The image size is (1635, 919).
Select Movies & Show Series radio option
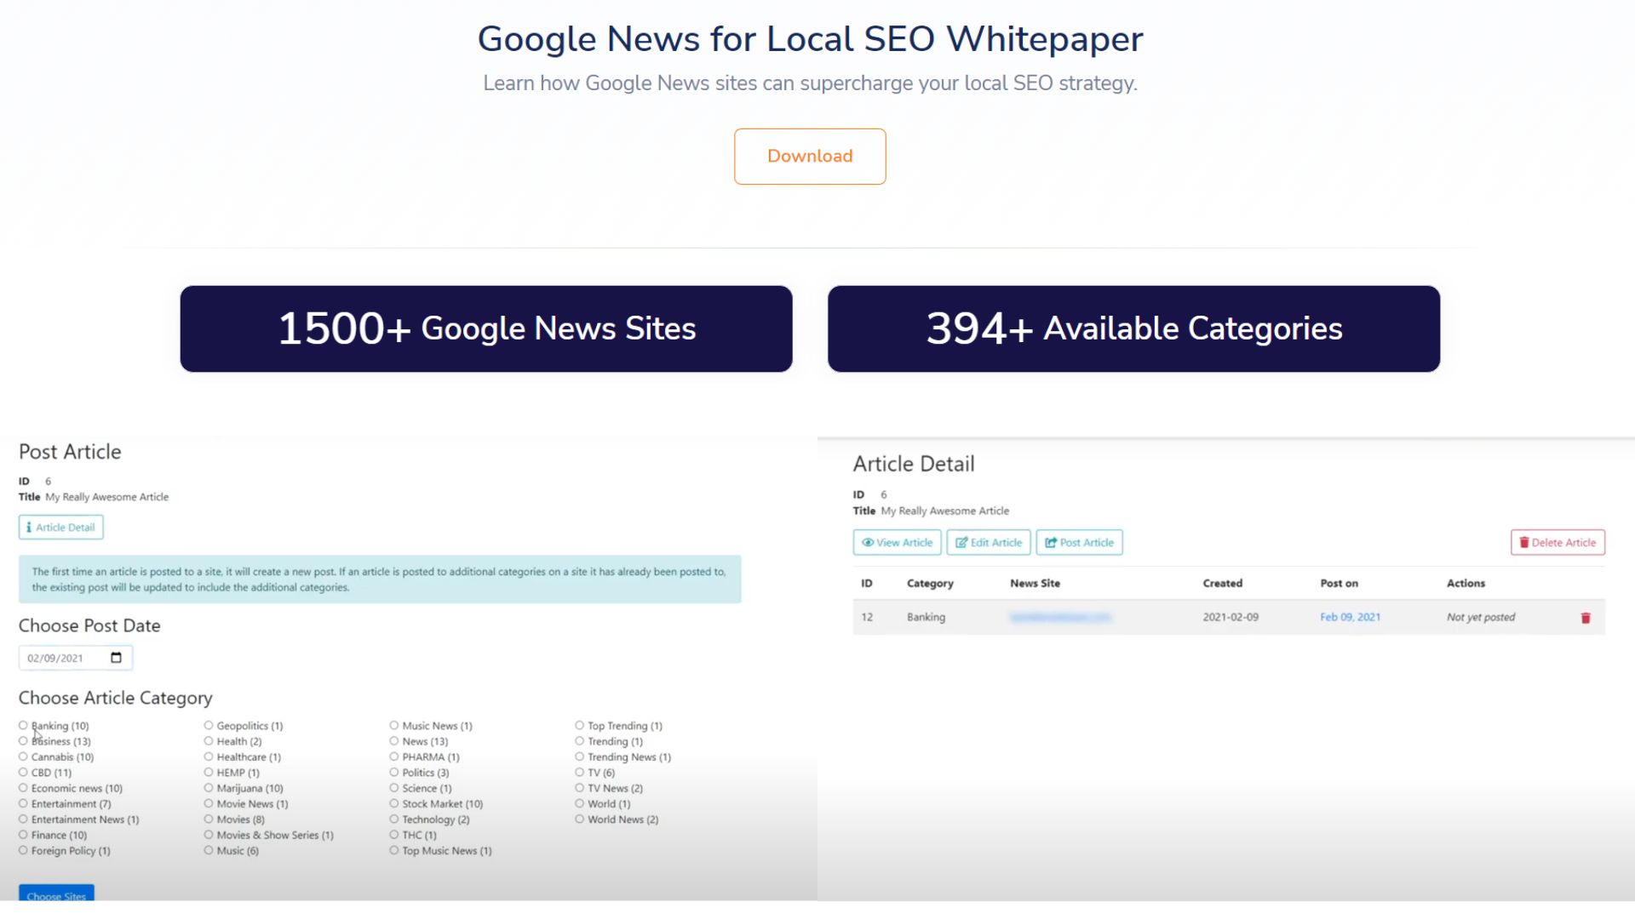coord(209,836)
